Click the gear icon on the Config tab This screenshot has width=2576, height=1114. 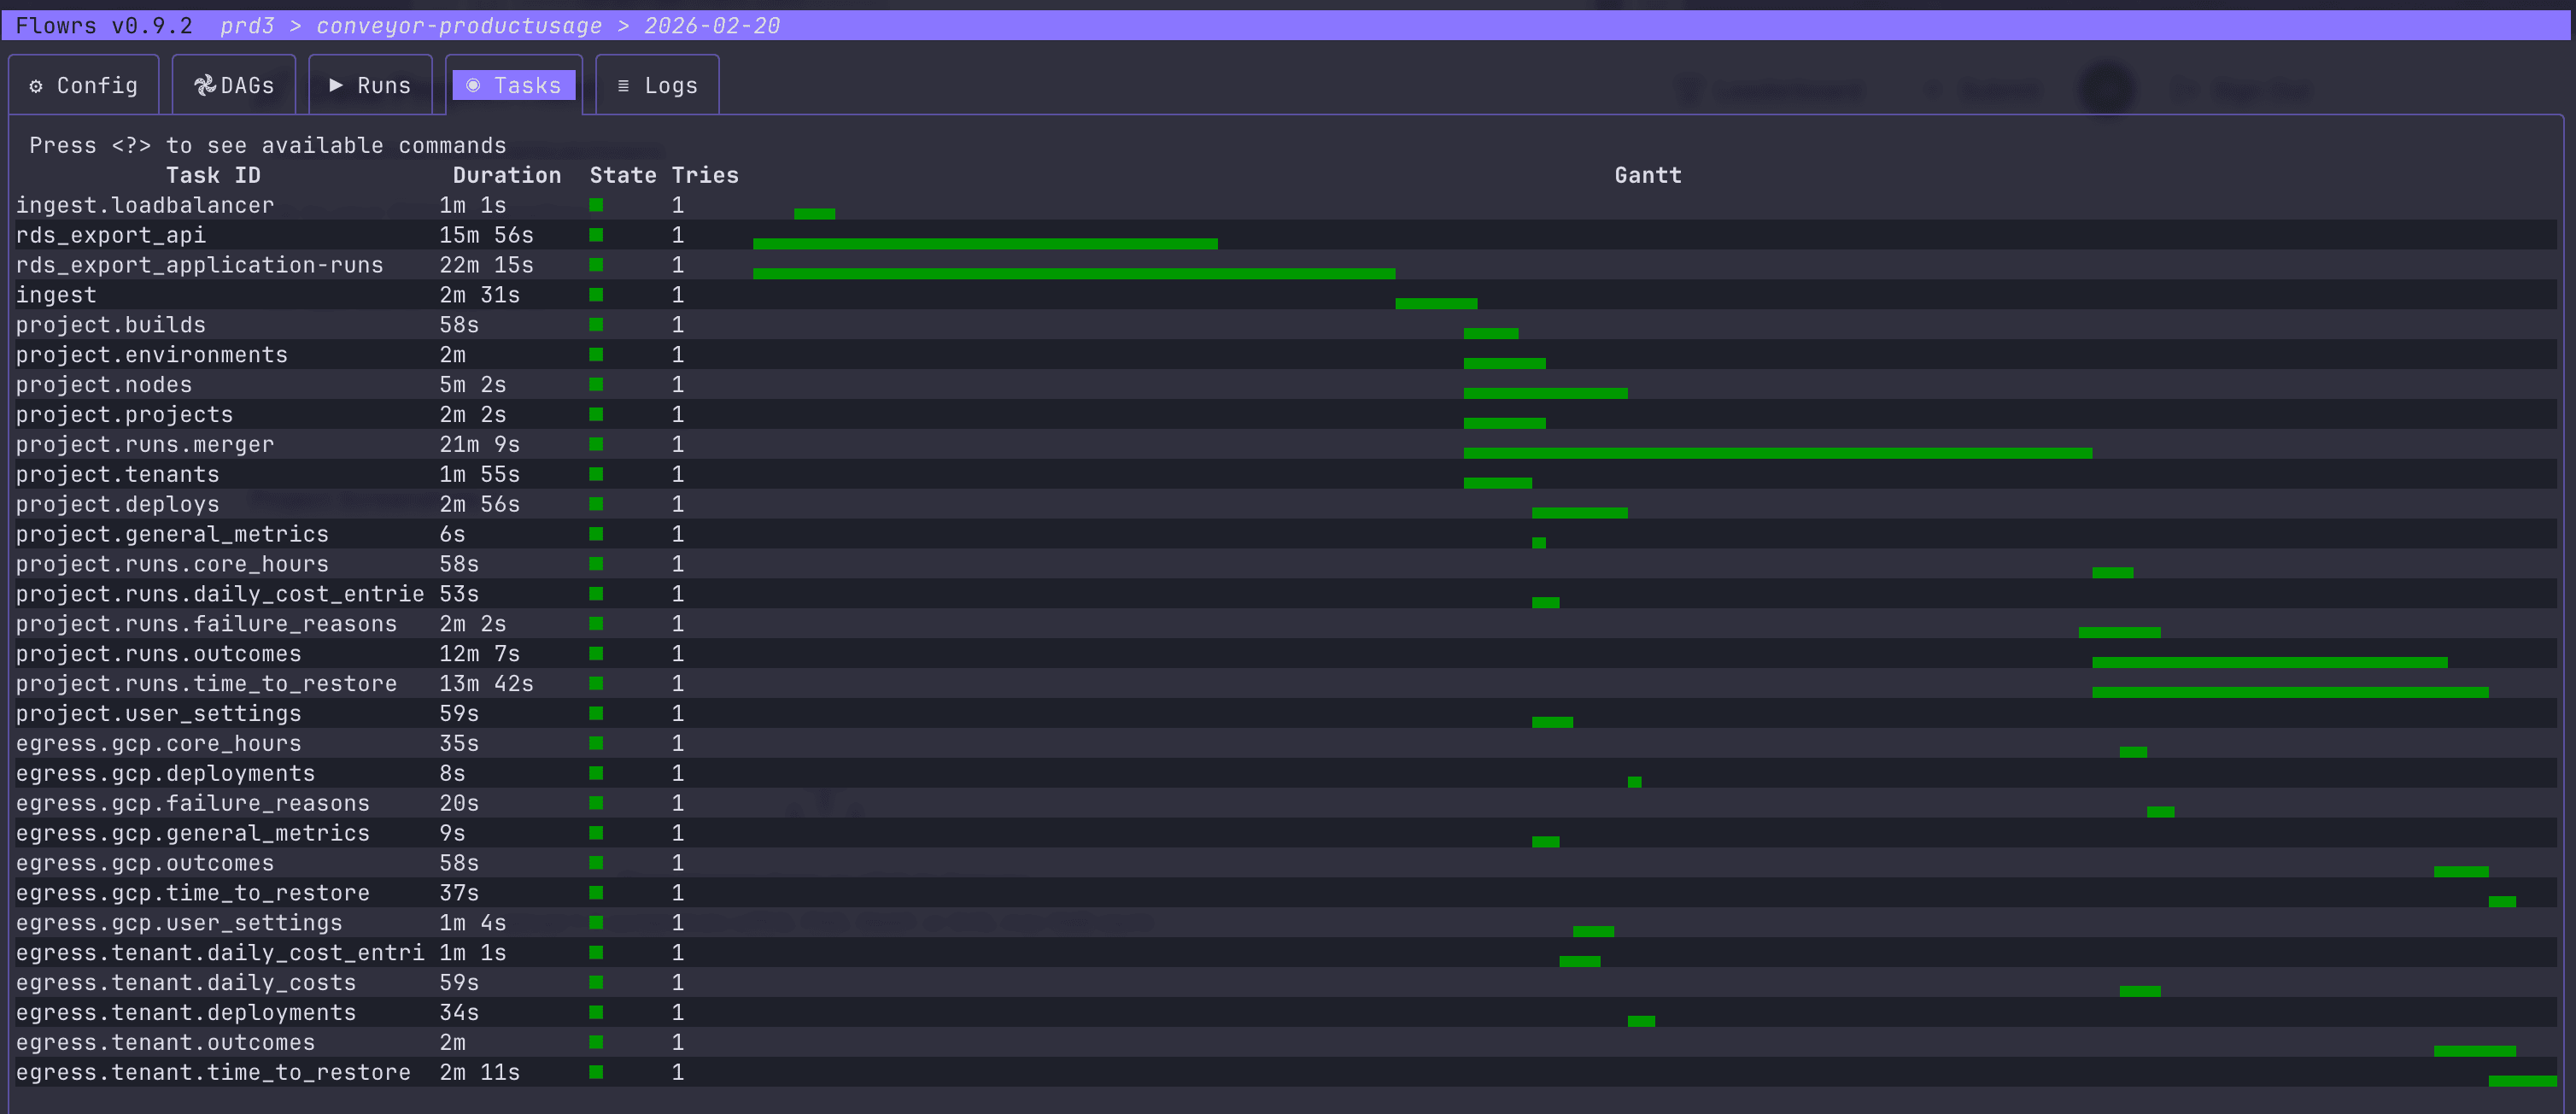36,86
